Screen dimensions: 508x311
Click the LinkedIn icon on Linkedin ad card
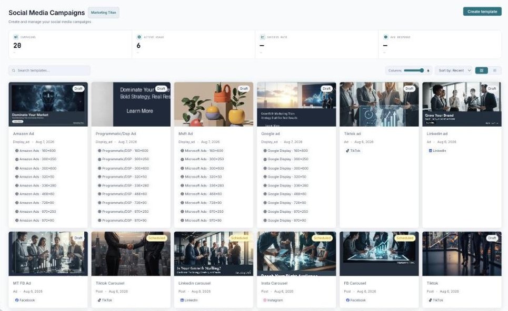point(431,151)
